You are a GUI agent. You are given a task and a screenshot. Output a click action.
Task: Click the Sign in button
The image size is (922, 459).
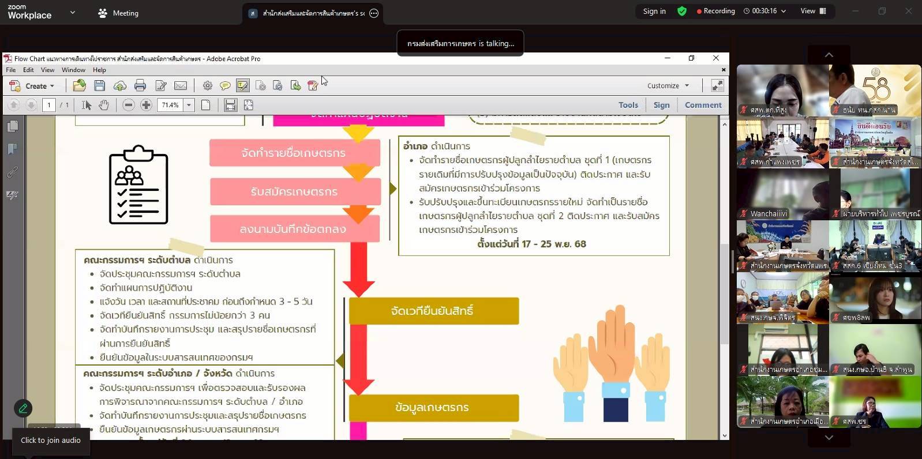coord(654,11)
